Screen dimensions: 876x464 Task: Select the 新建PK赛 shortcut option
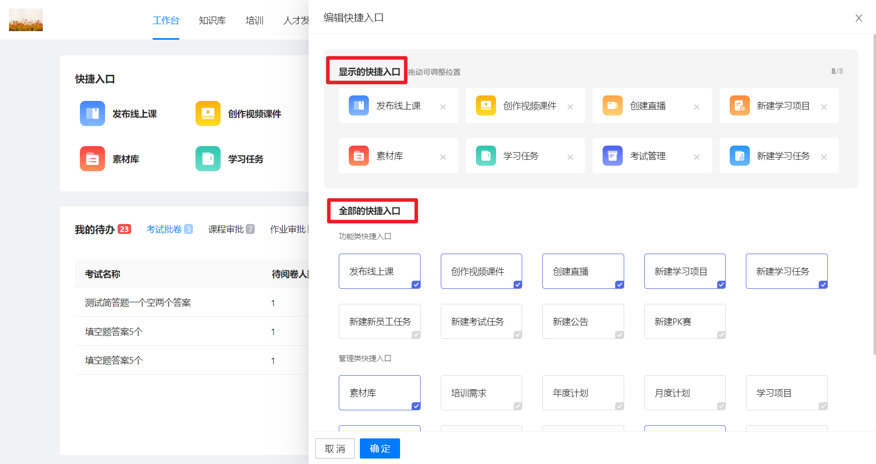point(685,321)
